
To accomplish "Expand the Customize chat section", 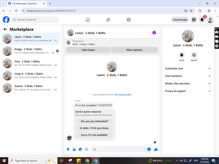I will click(x=188, y=69).
